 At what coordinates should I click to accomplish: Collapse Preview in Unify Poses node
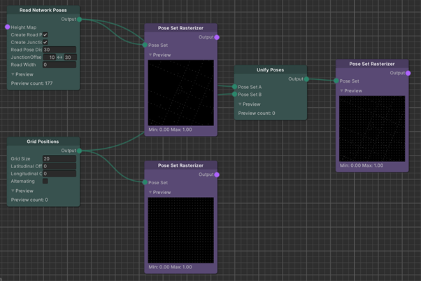pos(241,104)
